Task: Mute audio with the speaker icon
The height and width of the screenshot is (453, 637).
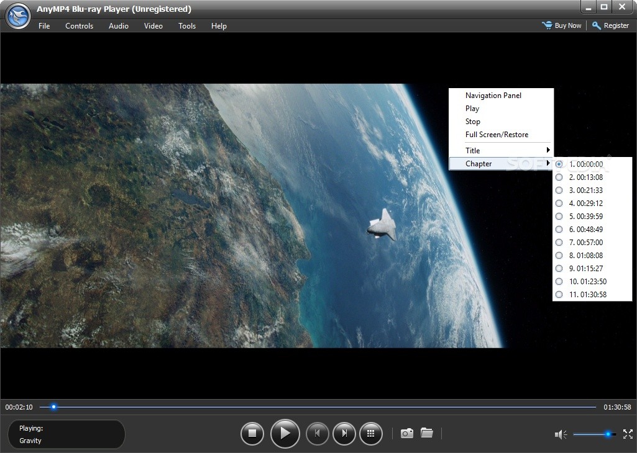Action: click(561, 434)
